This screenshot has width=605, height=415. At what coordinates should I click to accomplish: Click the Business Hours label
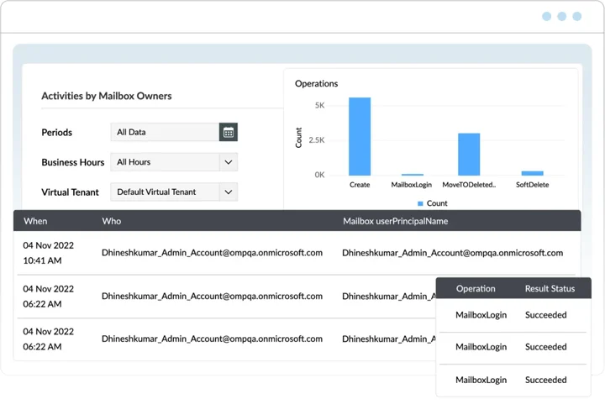(x=73, y=162)
